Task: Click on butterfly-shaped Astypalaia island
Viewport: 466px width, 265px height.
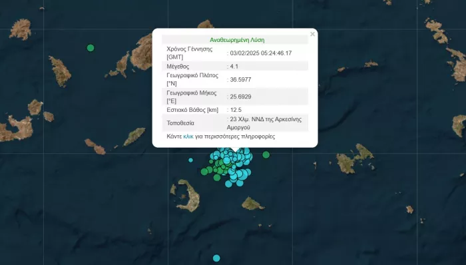Action: [355, 159]
